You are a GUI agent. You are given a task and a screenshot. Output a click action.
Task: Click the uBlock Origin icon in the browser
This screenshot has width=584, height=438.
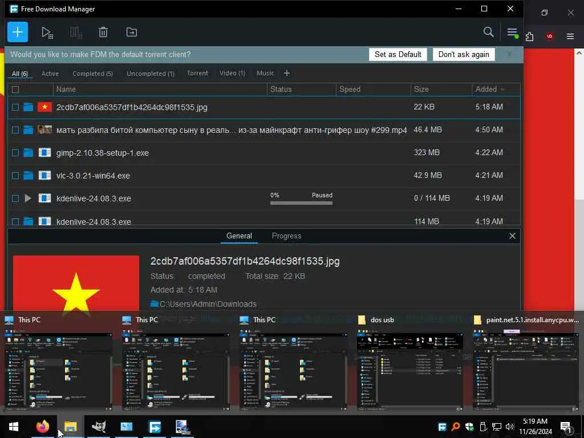(549, 36)
